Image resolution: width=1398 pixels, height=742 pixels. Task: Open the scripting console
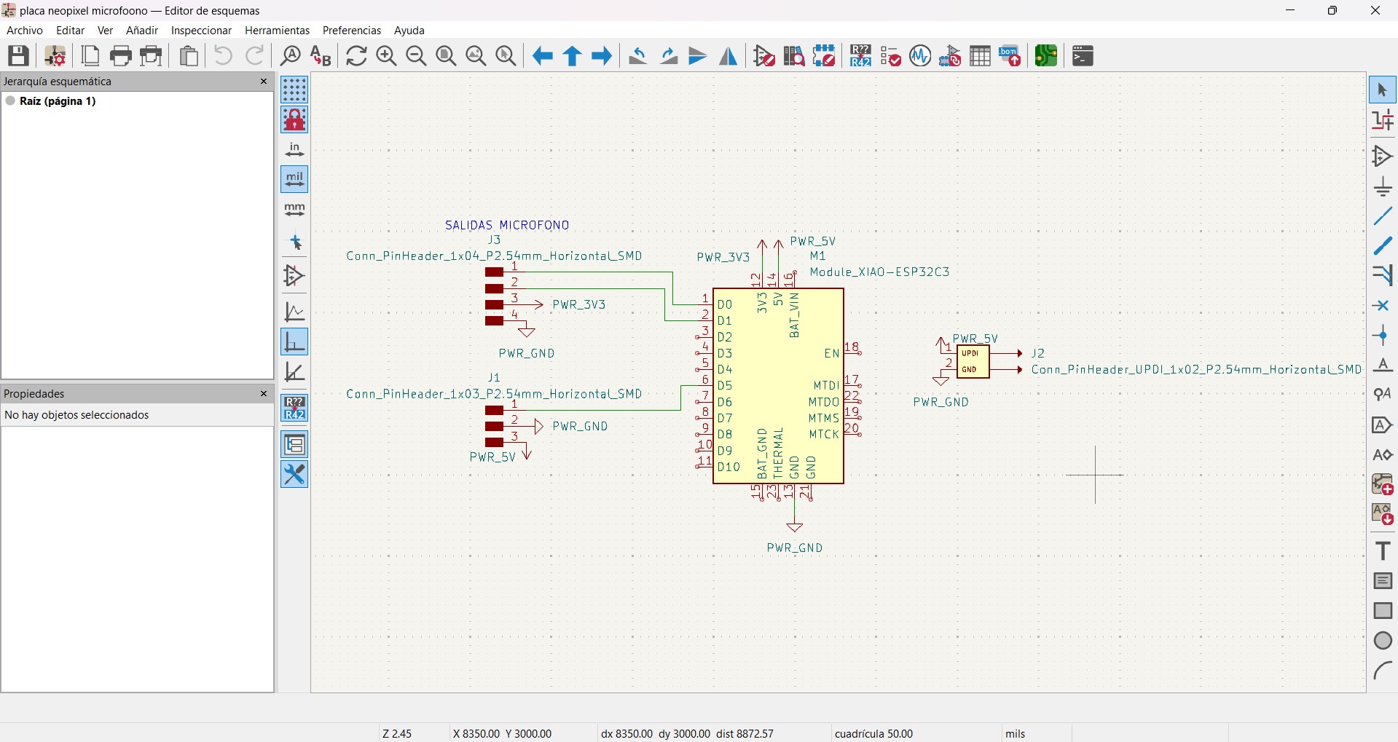[1083, 56]
